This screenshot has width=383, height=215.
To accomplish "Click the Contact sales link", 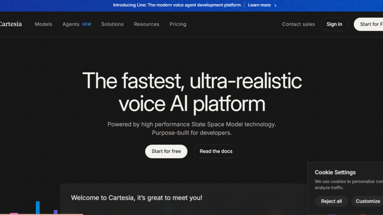I will [x=298, y=24].
